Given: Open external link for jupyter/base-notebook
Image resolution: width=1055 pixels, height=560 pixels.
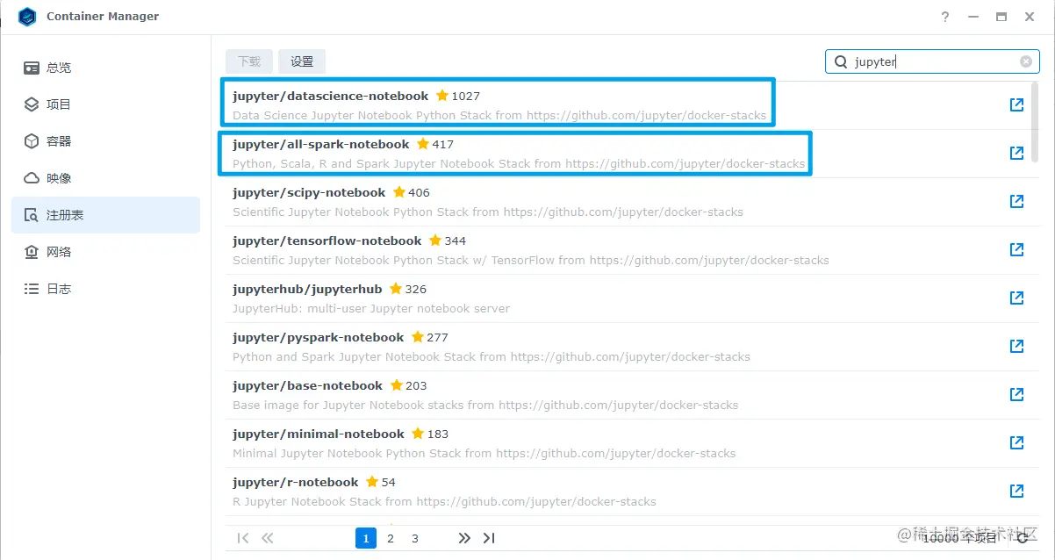Looking at the screenshot, I should coord(1016,395).
